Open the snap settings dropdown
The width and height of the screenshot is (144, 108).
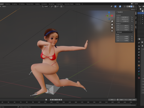point(58,7)
